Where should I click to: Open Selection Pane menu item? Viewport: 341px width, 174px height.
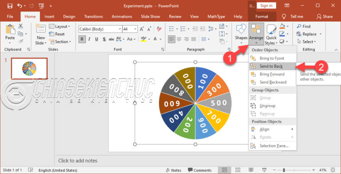pos(273,146)
